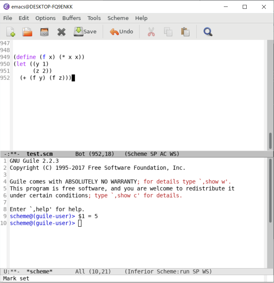Close the buffer with the X toolbar icon
274x283 pixels.
coord(61,32)
